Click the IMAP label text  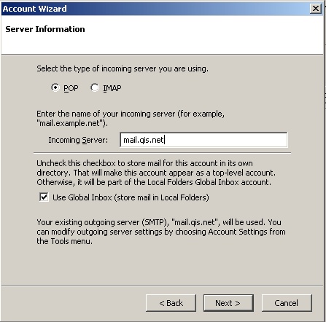coord(112,88)
